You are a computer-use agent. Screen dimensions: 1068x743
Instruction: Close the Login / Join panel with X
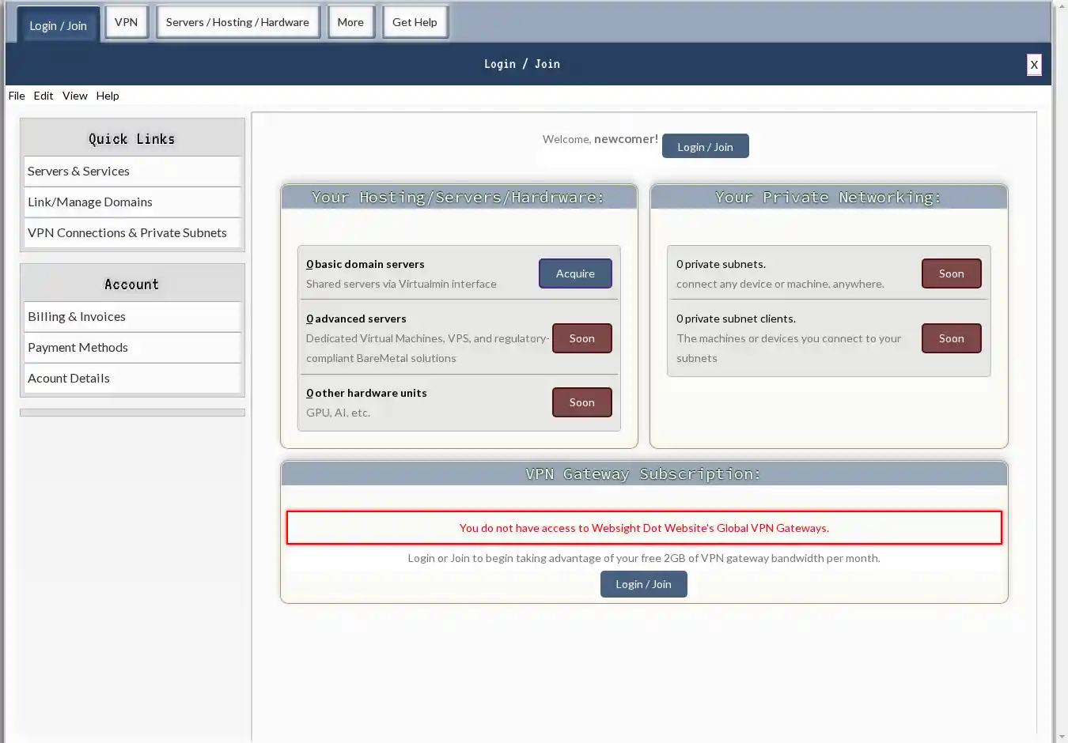tap(1033, 65)
